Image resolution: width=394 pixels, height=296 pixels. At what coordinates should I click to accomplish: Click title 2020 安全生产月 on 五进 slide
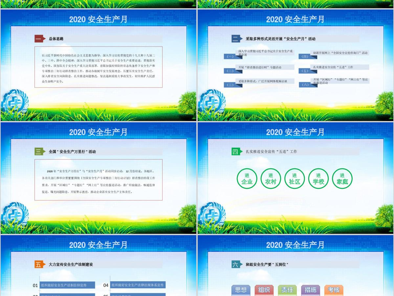[x=295, y=132]
